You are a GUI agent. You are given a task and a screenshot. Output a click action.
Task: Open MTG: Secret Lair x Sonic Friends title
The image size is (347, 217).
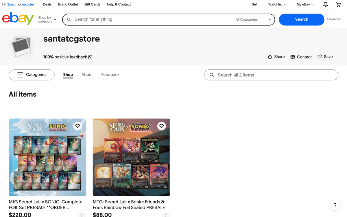(x=129, y=205)
